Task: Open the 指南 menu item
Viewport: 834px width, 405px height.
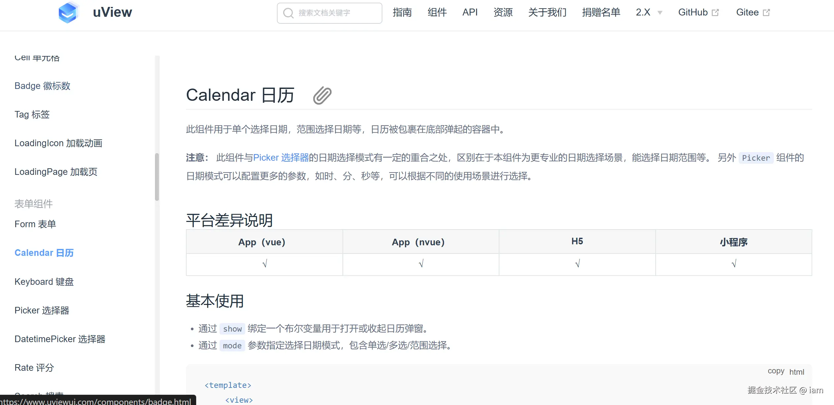Action: point(402,12)
